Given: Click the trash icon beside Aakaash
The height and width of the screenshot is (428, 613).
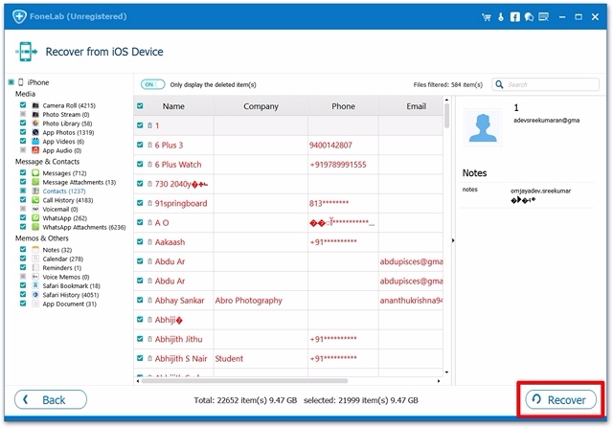Looking at the screenshot, I should pos(149,242).
